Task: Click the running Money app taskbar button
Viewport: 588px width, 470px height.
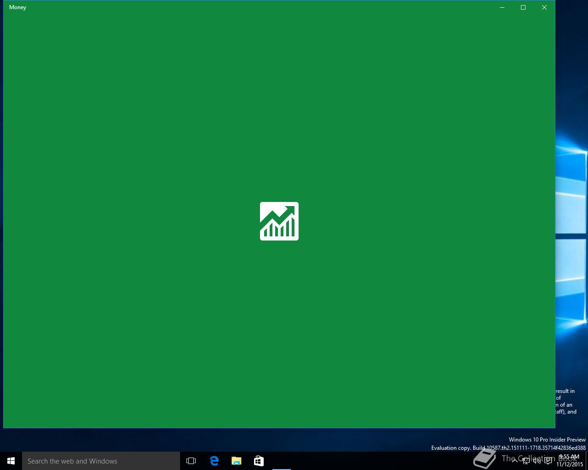Action: click(x=281, y=461)
